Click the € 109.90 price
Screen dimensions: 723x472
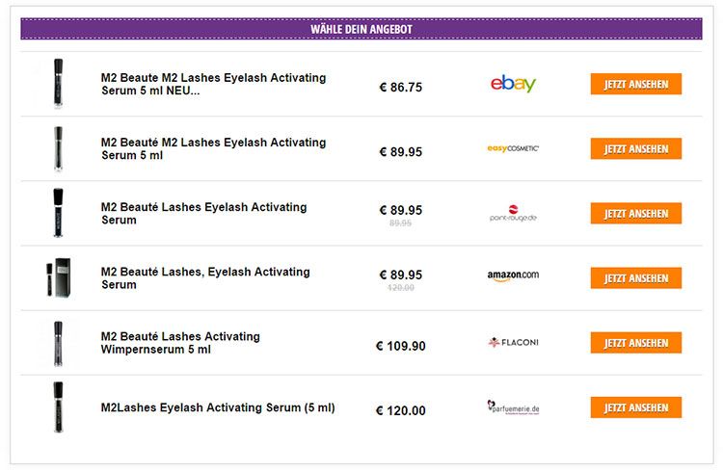tap(400, 346)
